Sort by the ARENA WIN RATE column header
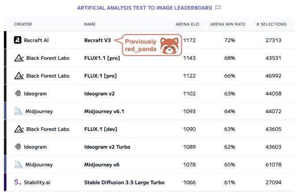The width and height of the screenshot is (300, 192). pos(228,24)
